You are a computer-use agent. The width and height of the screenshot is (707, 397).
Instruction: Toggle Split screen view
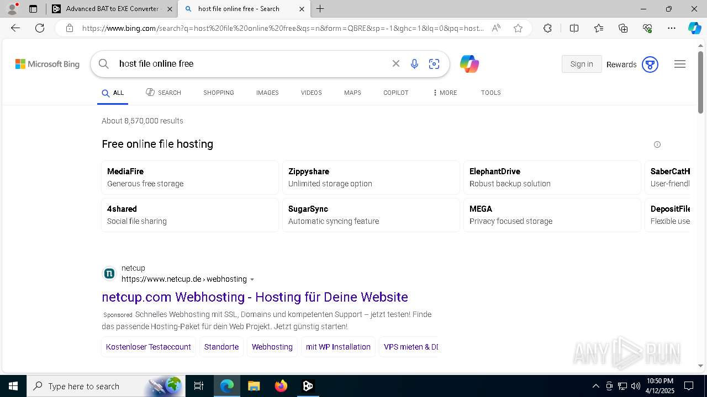coord(574,28)
